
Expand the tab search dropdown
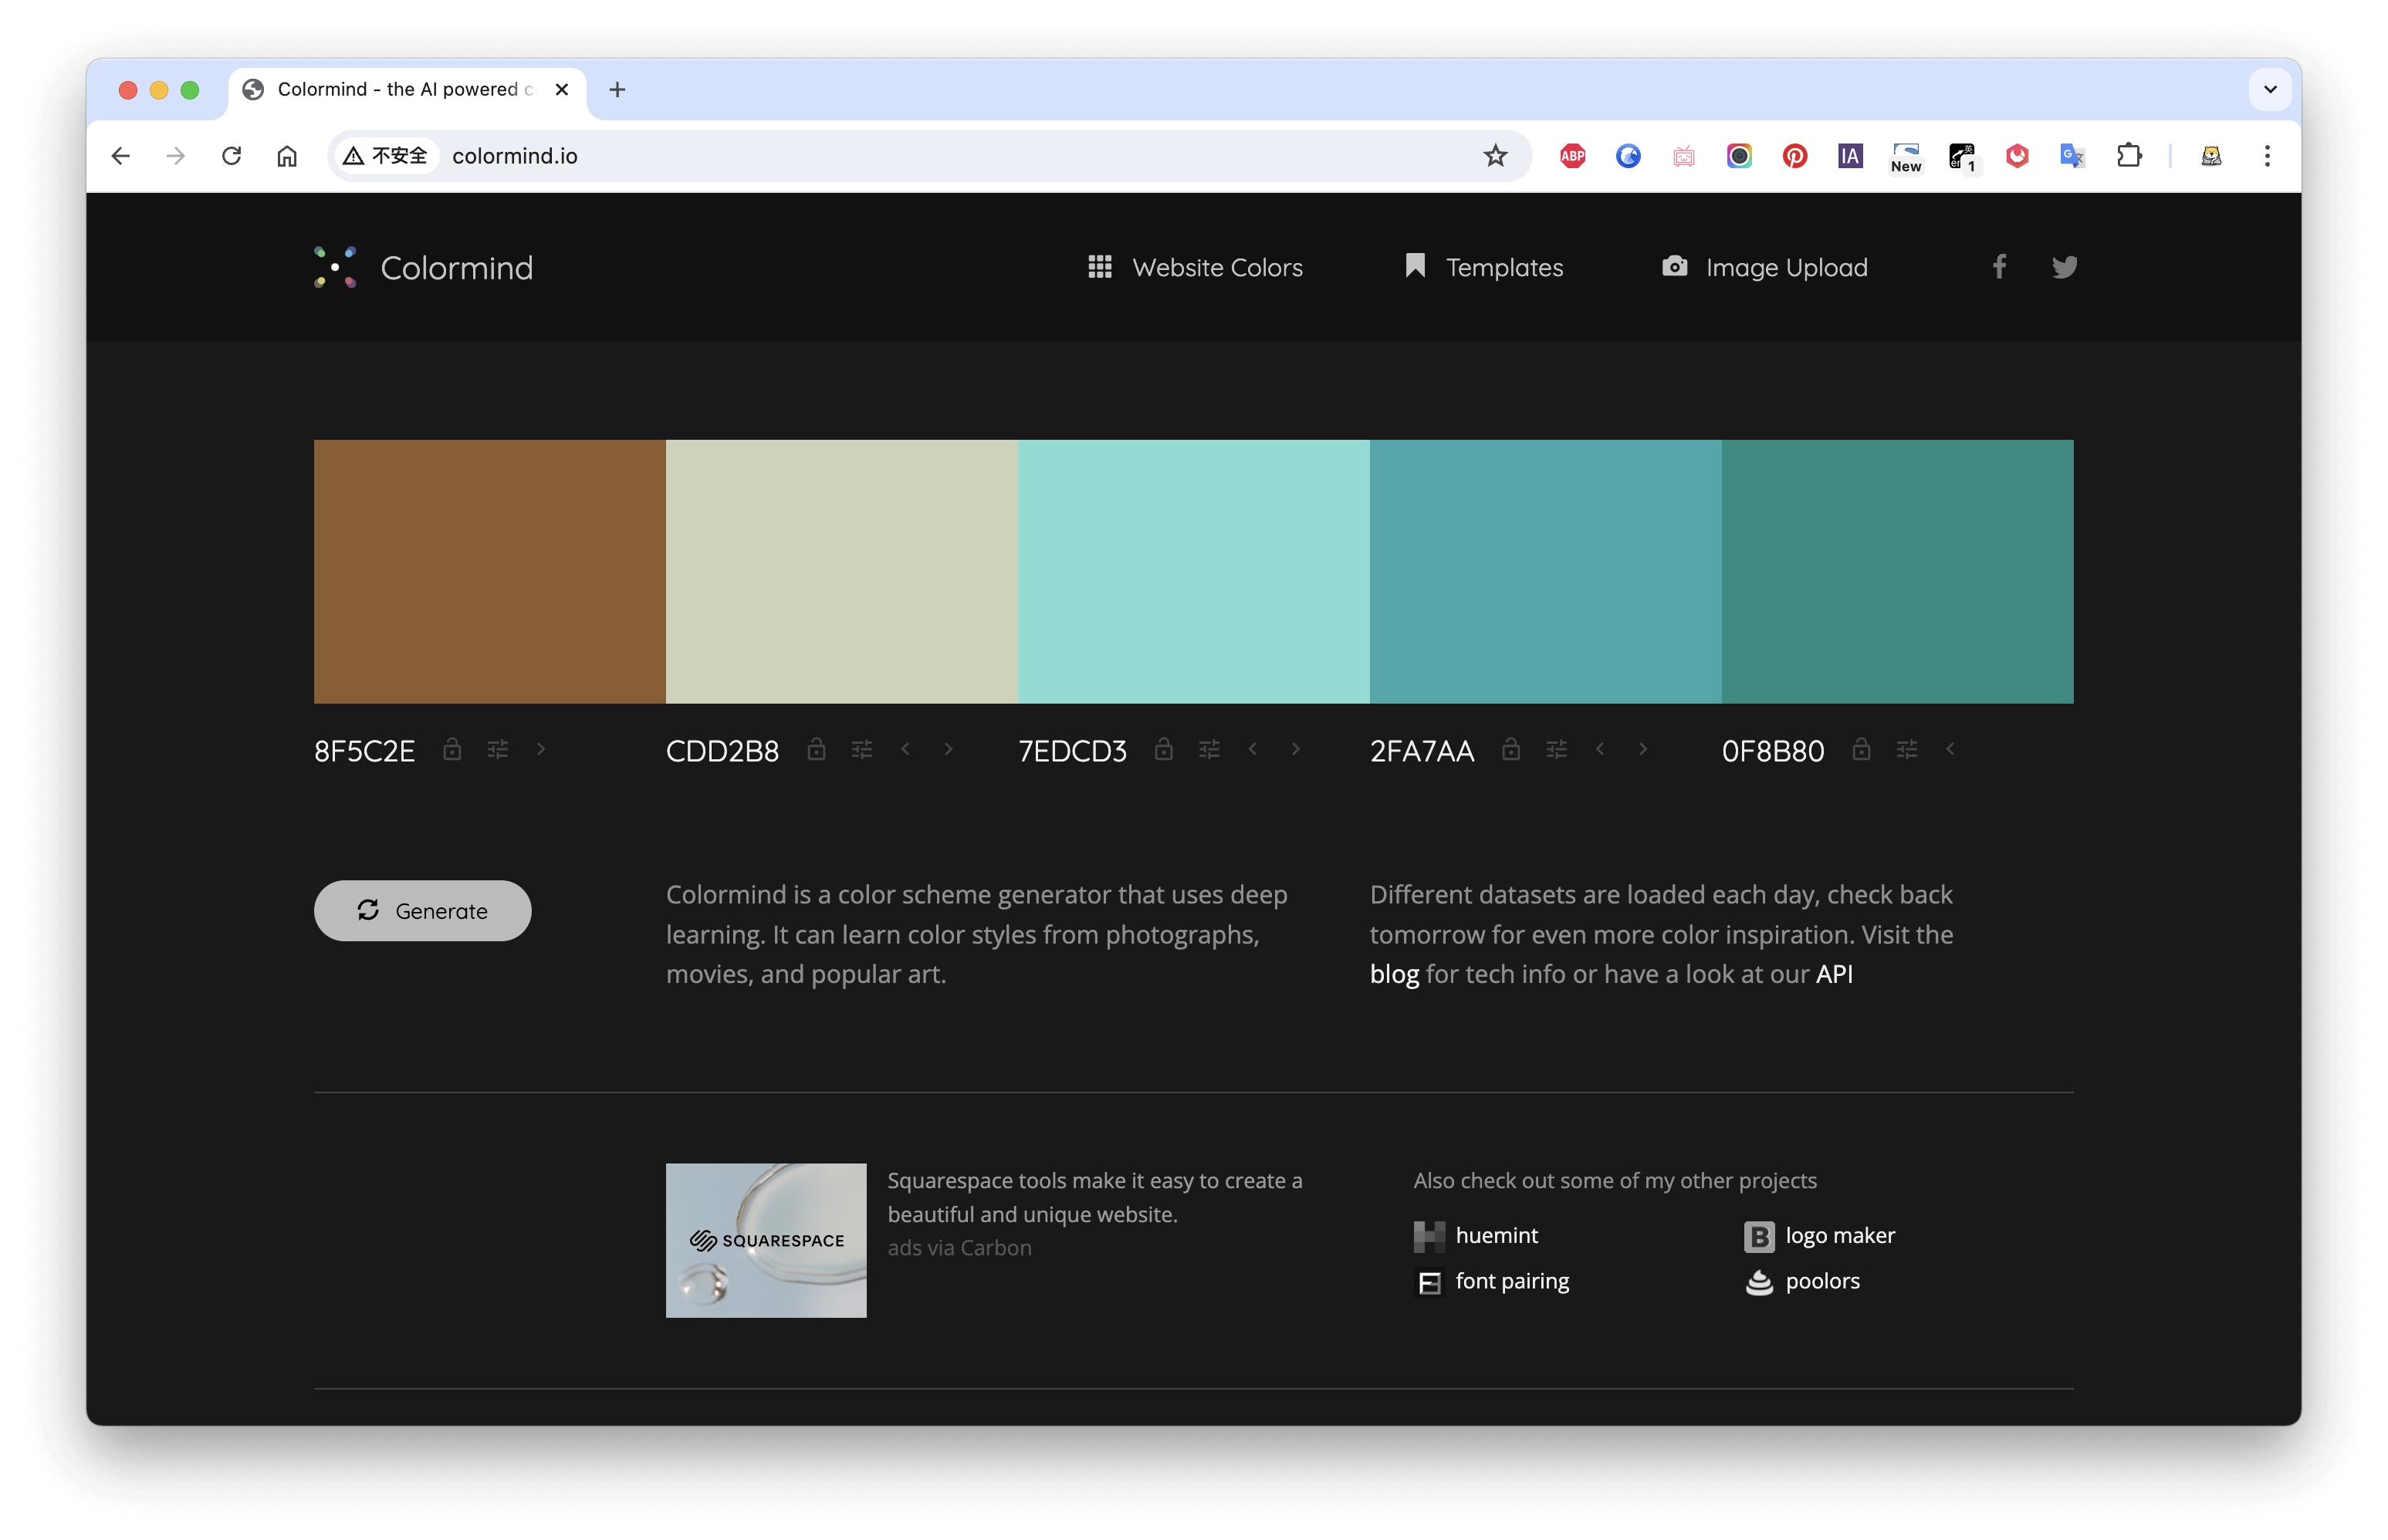(2270, 90)
